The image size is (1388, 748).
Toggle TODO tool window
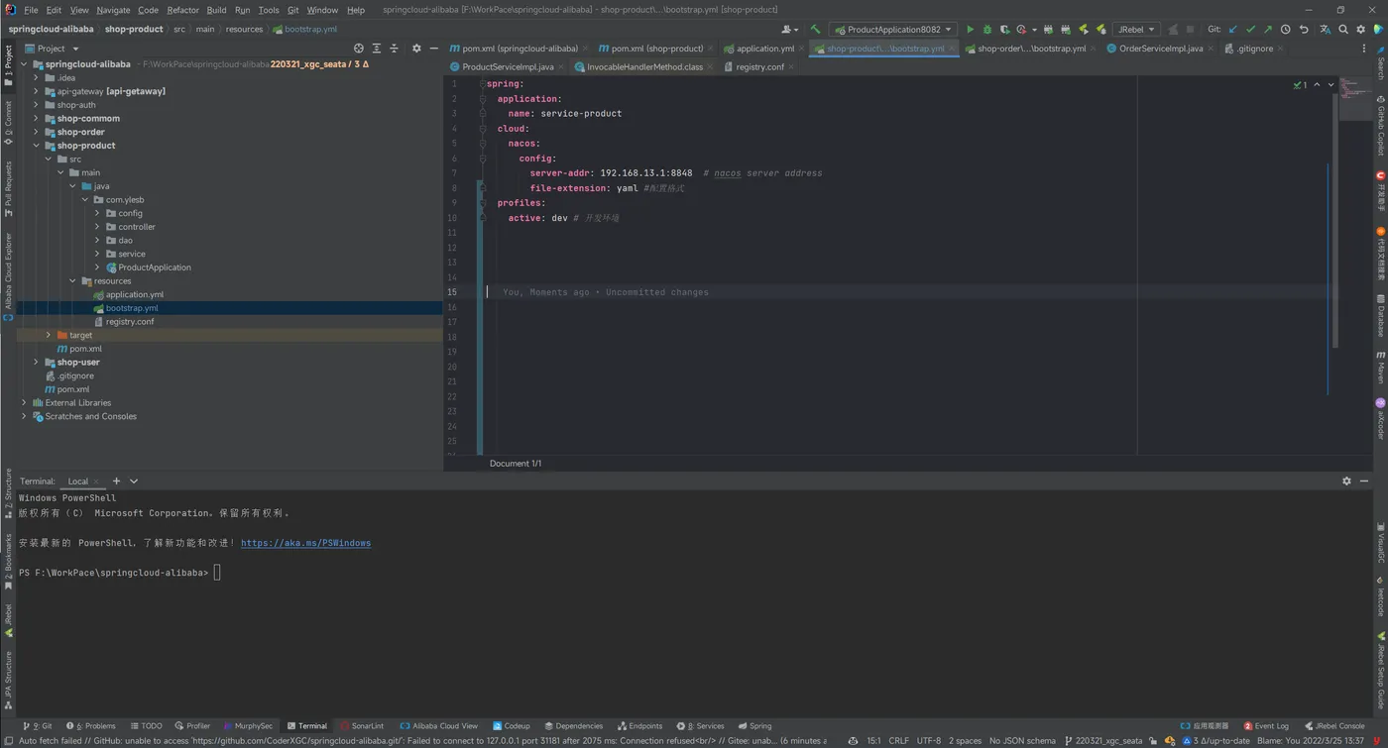tap(146, 726)
